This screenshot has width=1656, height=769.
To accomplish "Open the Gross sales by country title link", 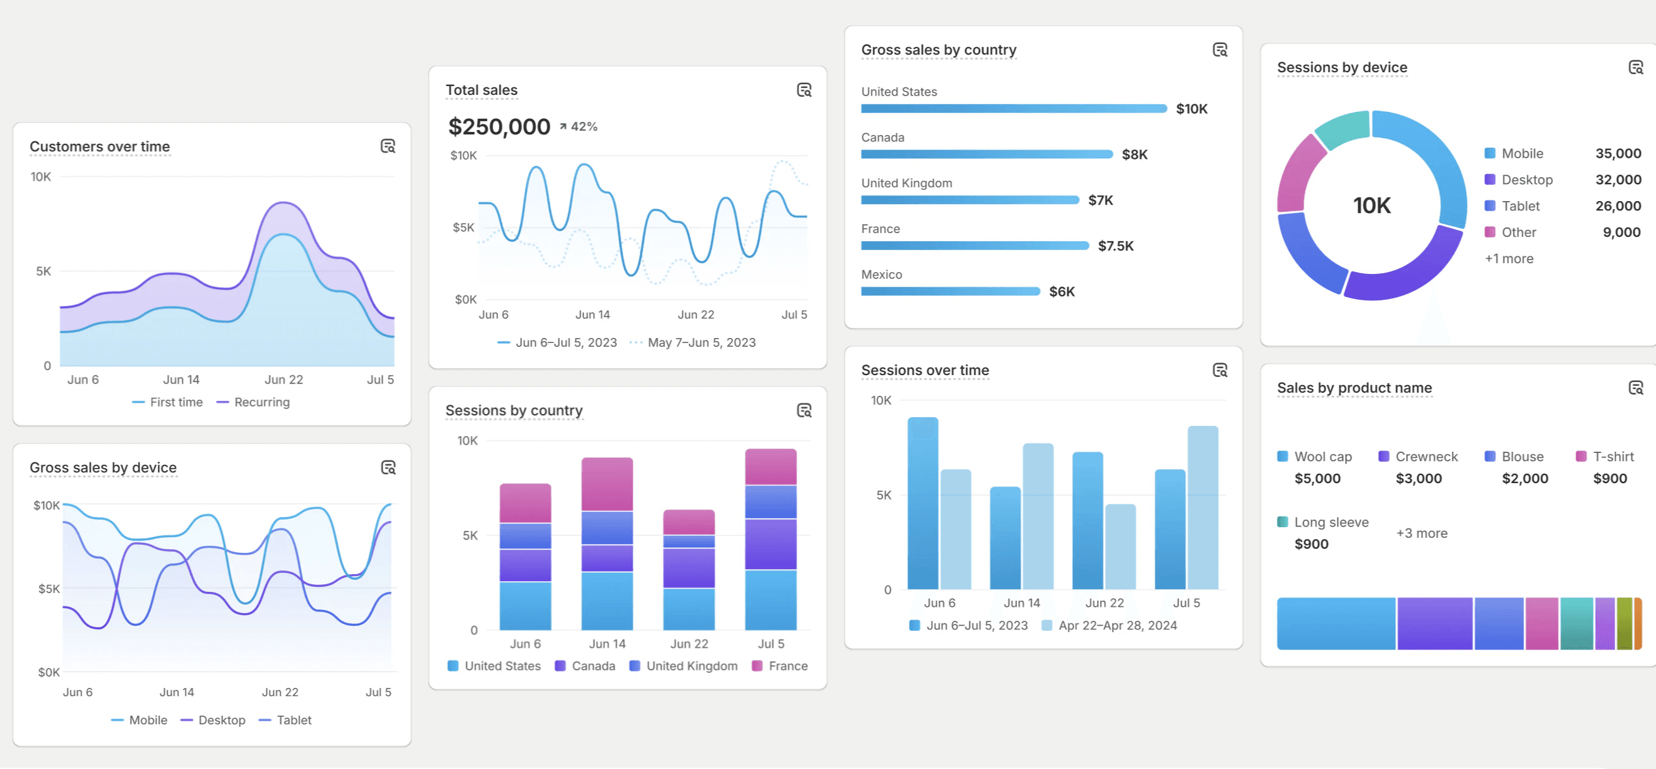I will 938,50.
